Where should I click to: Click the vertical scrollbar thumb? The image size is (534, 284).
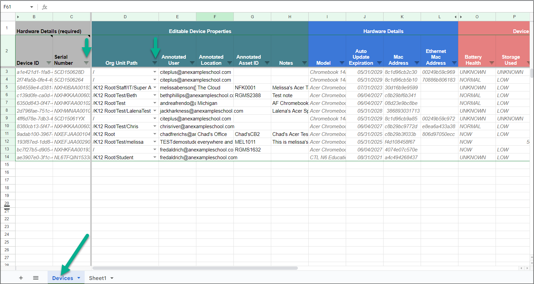[532, 73]
